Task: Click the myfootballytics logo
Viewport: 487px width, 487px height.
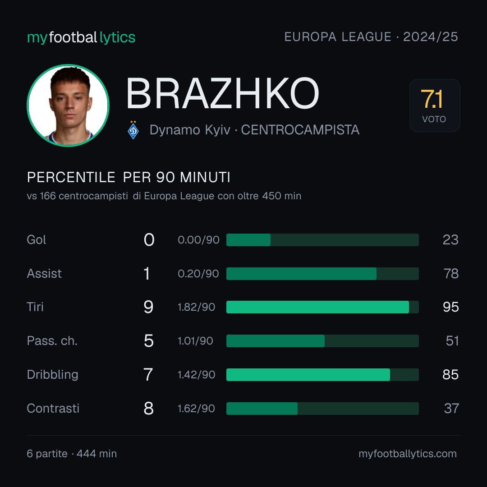Action: tap(81, 37)
